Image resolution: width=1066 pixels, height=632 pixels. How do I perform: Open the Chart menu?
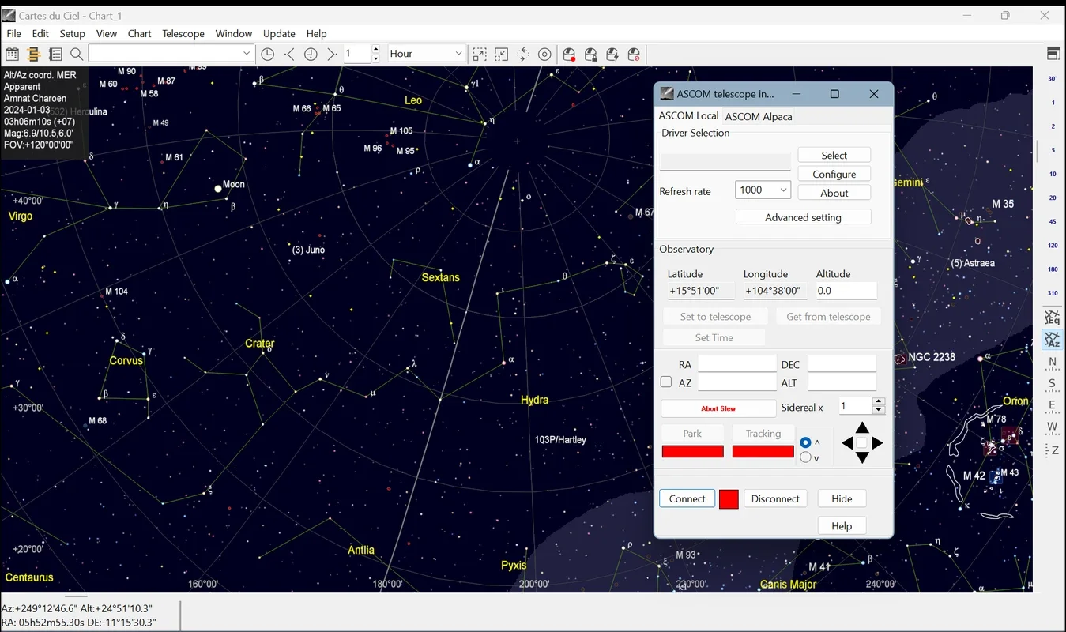click(x=139, y=33)
